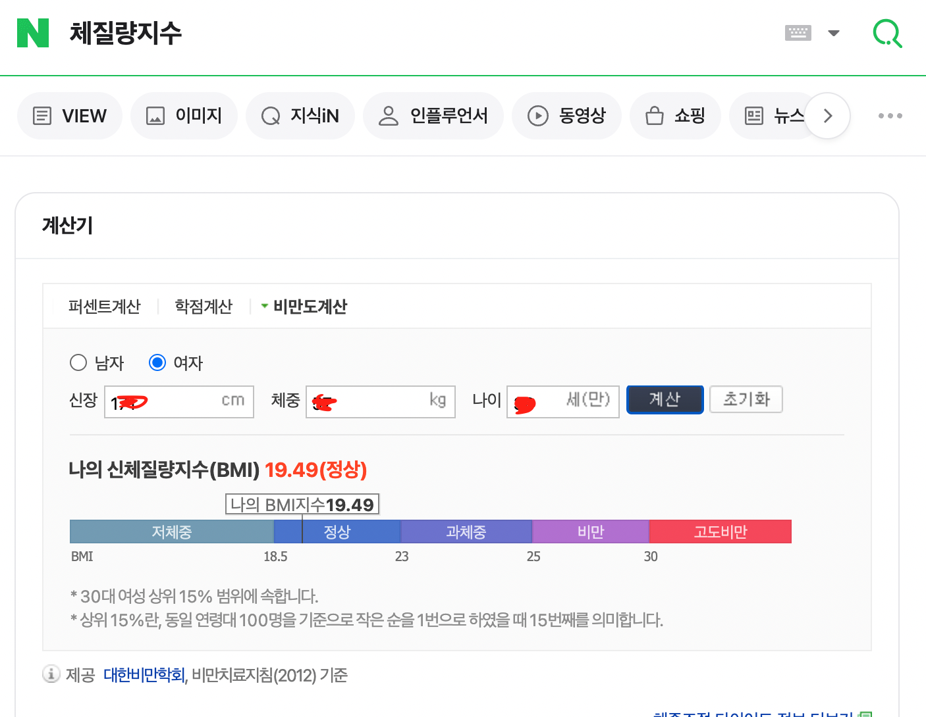Screen dimensions: 926x717
Task: Open the 지식iN tab
Action: [300, 116]
